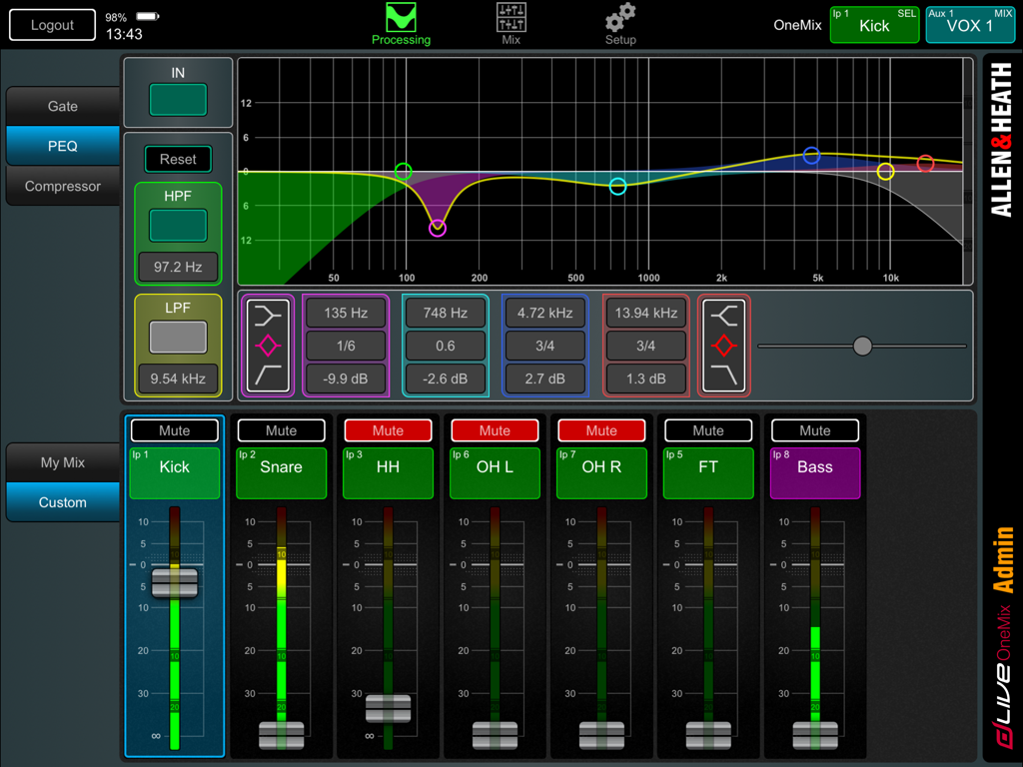This screenshot has height=767, width=1023.
Task: Select the red band's shelf filter icon
Action: [724, 345]
